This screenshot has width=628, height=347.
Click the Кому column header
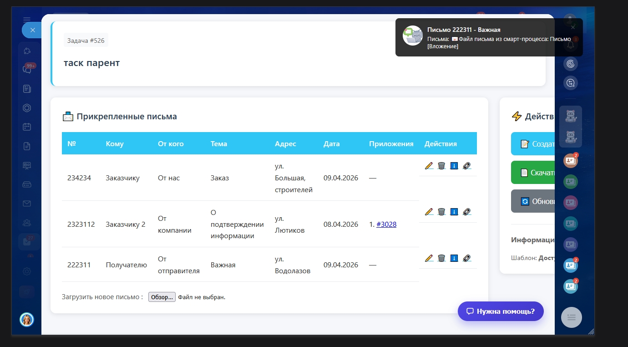(x=115, y=143)
